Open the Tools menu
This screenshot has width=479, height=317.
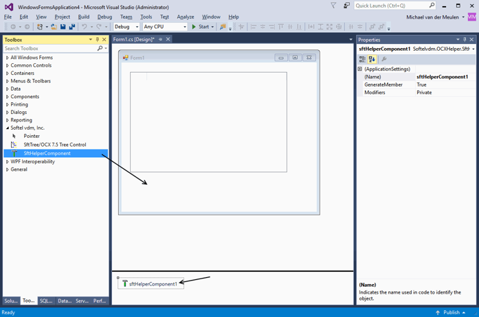tap(146, 16)
